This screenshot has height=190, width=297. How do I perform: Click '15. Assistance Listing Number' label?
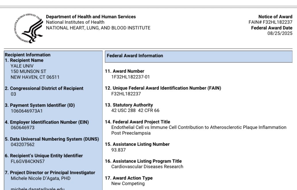[x=137, y=144]
